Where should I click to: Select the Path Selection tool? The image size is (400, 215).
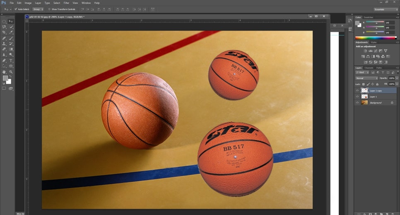[4, 66]
